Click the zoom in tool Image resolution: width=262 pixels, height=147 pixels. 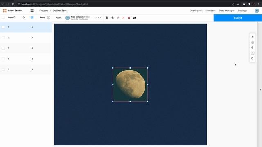253,48
